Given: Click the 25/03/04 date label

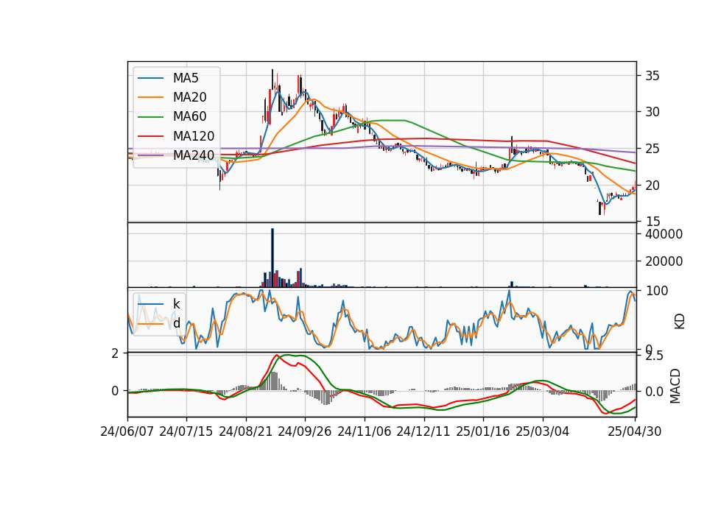Looking at the screenshot, I should 543,431.
